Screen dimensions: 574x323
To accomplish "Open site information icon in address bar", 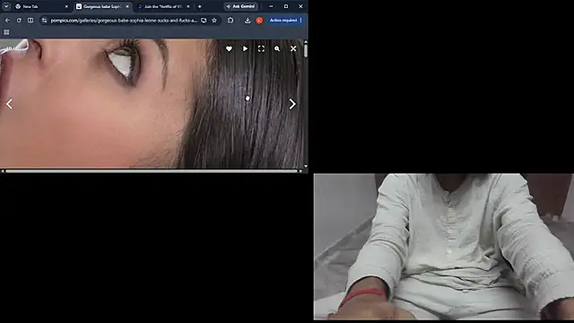I will click(44, 20).
